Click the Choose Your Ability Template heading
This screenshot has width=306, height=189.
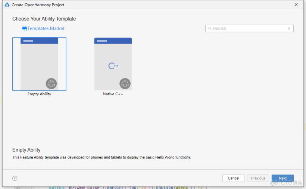click(44, 19)
